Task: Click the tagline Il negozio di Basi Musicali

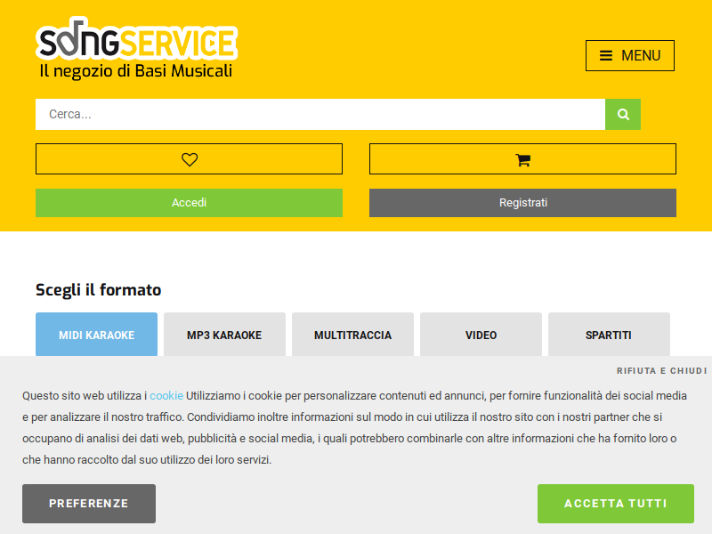Action: coord(136,71)
